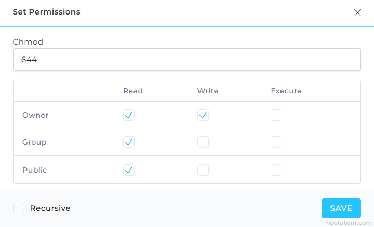Screen dimensions: 374x227
Task: Uncheck Owner Read permission checkbox
Action: coord(129,115)
